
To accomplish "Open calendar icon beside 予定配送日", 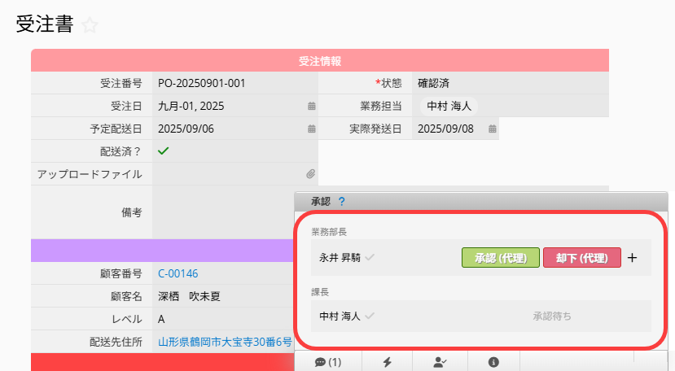I will point(311,129).
